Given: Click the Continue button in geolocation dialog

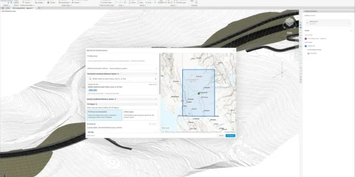Looking at the screenshot, I should click(x=230, y=135).
